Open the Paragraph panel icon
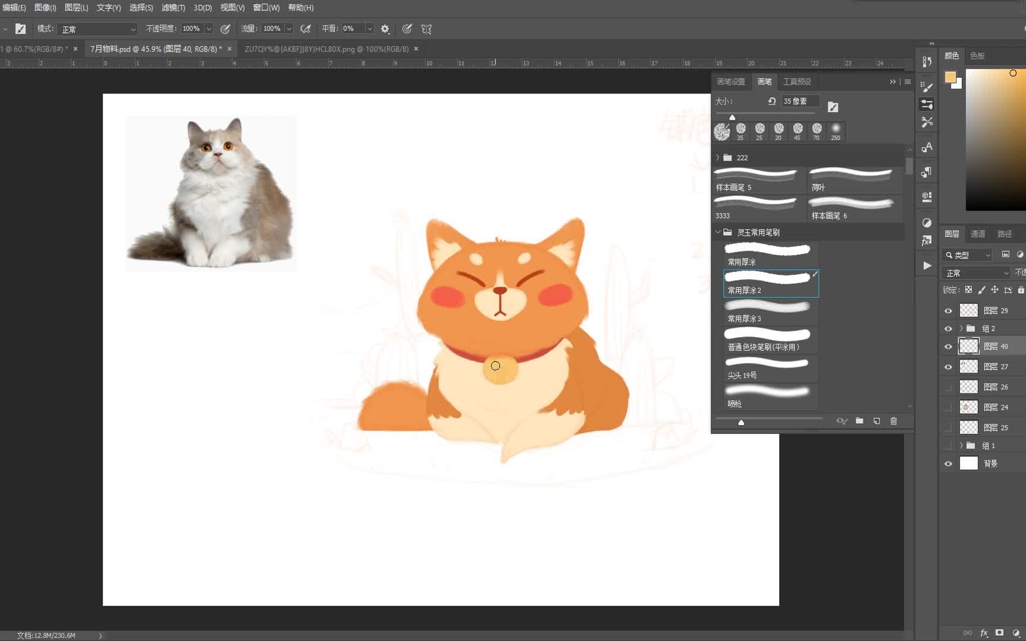This screenshot has width=1026, height=641. point(927,172)
